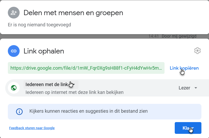The width and height of the screenshot is (209, 138).
Task: Click the gray add-person icon
Action: [14, 13]
